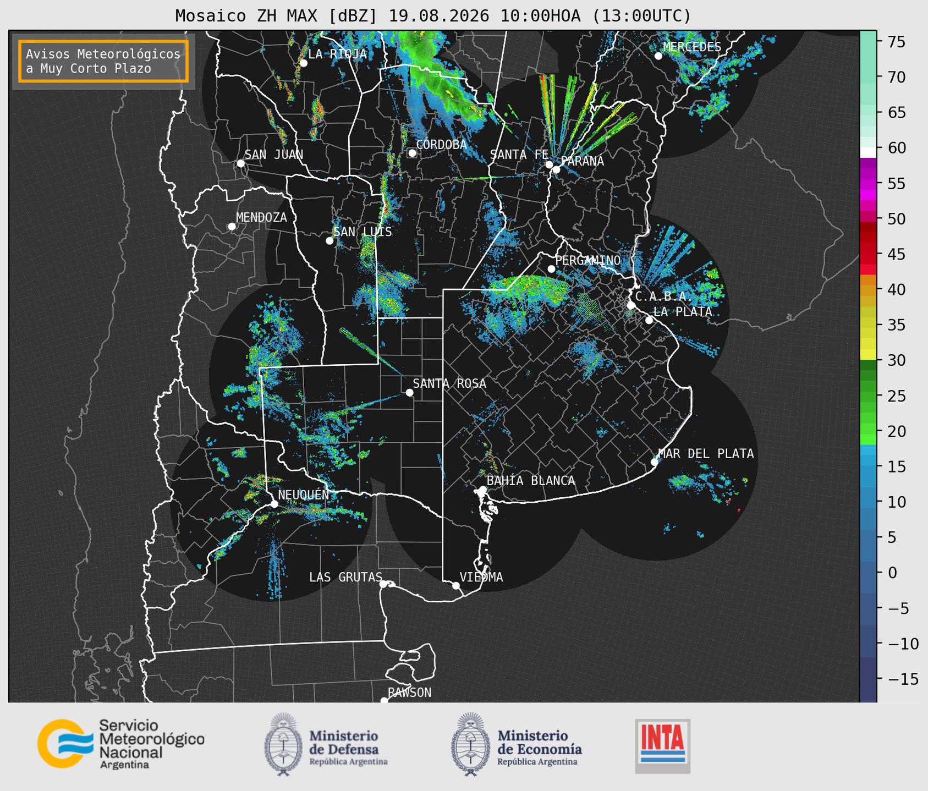
Task: Click the La Rioja city dot
Action: point(303,63)
